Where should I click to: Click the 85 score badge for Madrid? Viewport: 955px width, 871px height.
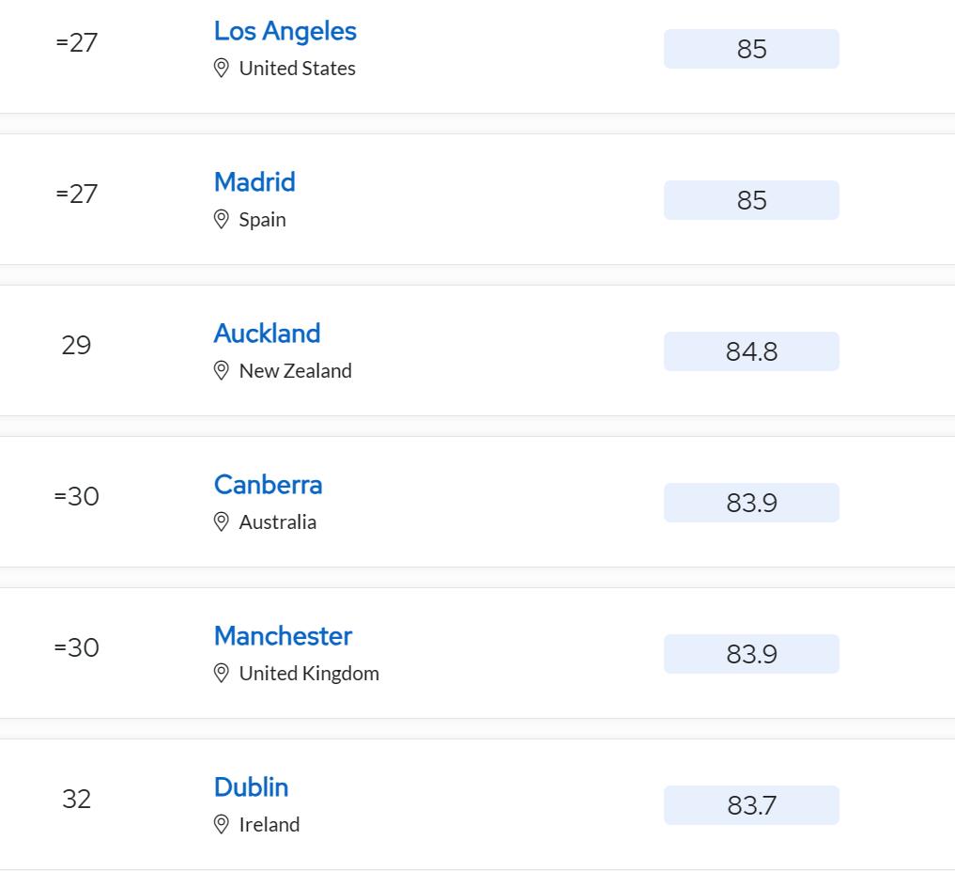751,200
